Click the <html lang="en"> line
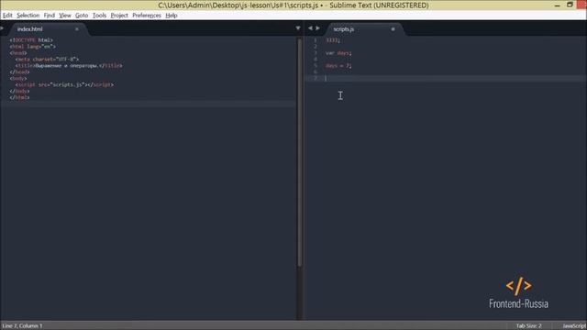This screenshot has height=330, width=587. pyautogui.click(x=33, y=47)
